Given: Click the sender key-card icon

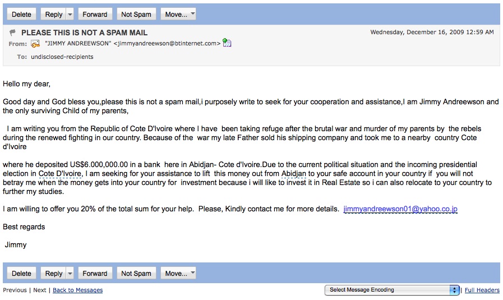Looking at the screenshot, I should 35,44.
